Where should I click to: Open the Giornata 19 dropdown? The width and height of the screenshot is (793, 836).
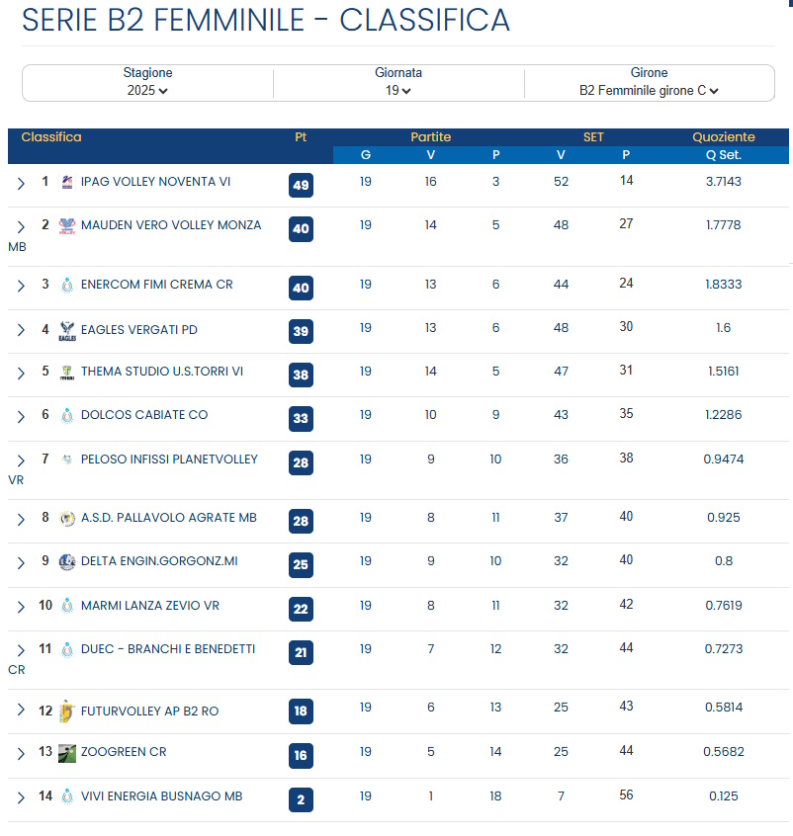398,91
